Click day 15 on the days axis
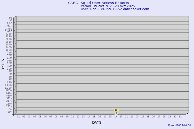Screen dimensions: 194x129 click(94, 116)
